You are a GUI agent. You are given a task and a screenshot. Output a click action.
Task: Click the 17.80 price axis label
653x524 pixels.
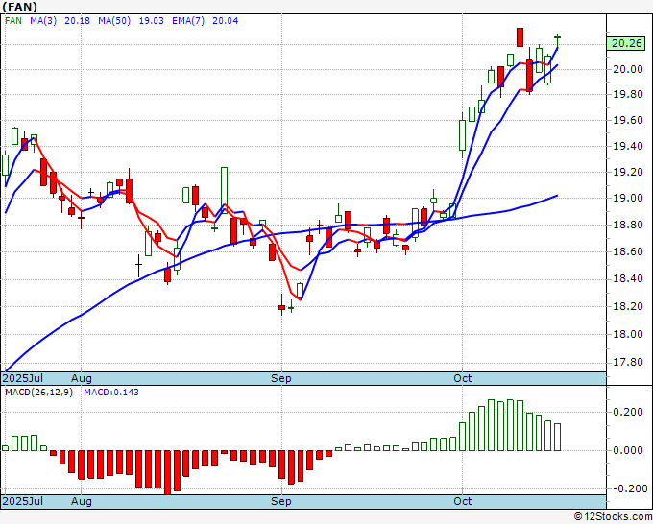coord(628,362)
